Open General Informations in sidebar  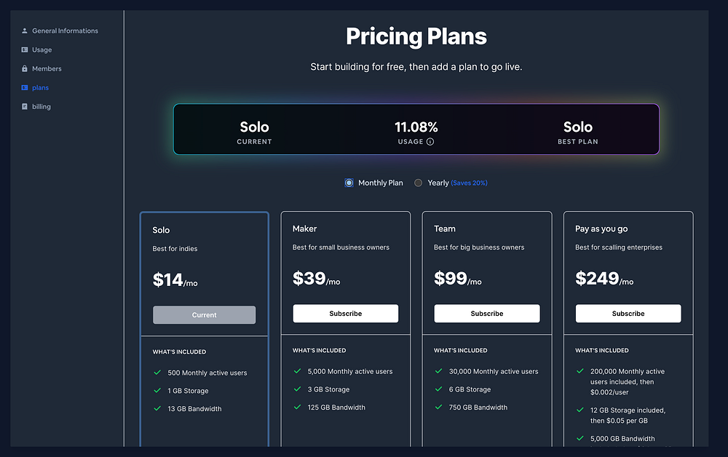point(65,31)
